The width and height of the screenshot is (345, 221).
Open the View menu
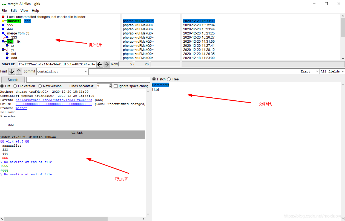tap(24, 10)
